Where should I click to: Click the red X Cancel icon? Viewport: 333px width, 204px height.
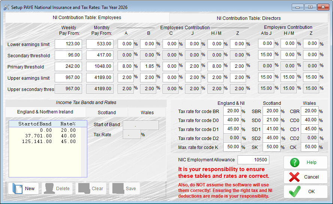[x=294, y=177]
